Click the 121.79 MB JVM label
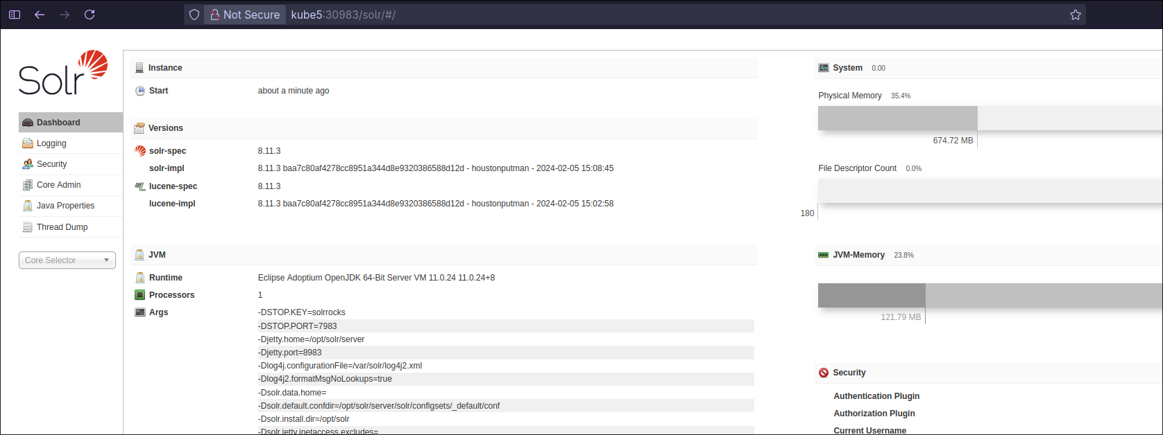The height and width of the screenshot is (435, 1163). [x=901, y=317]
